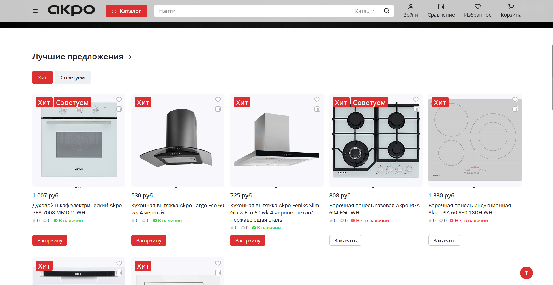Add Akpo Largo Eco hood to comparison
553x285 pixels.
[218, 109]
